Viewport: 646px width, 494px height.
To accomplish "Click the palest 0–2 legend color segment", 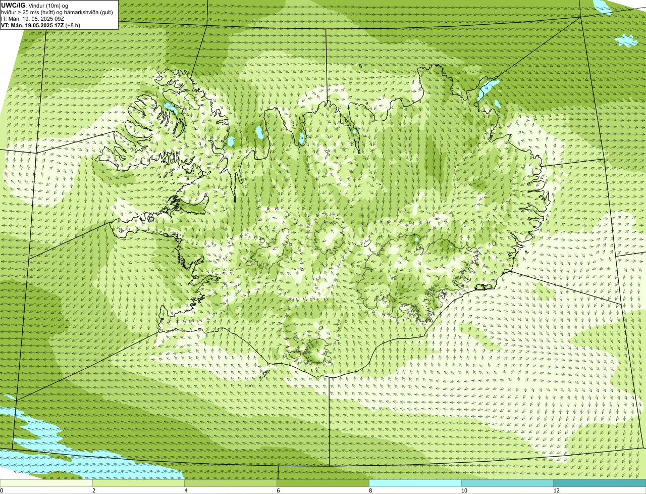I will [x=46, y=483].
